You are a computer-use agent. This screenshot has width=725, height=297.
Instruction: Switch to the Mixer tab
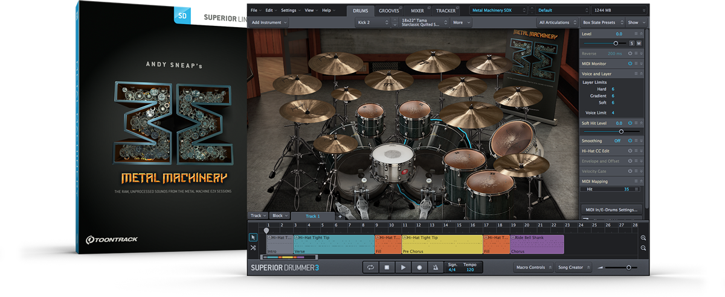pyautogui.click(x=417, y=11)
